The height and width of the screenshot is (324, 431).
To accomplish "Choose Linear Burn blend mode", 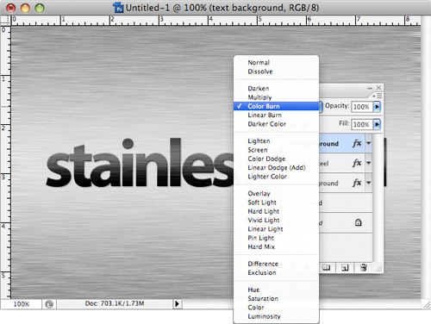I will [276, 115].
